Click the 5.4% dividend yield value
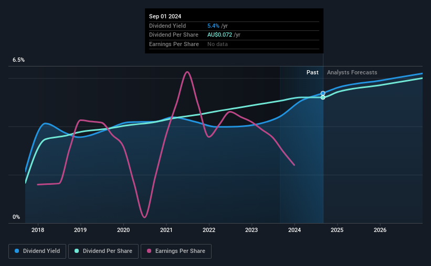The image size is (431, 266). 213,26
